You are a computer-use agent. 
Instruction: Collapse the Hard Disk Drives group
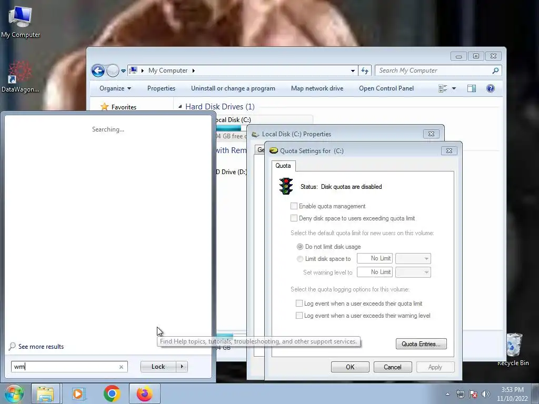(x=180, y=107)
